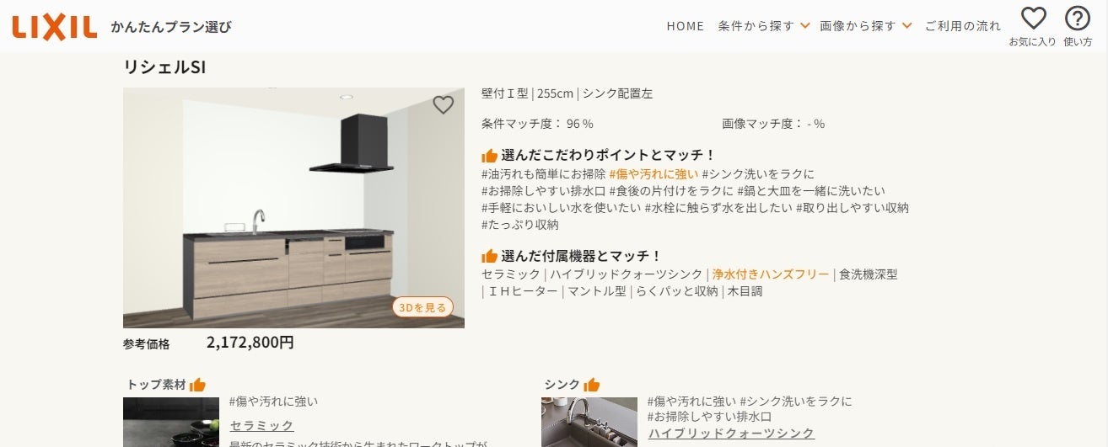Expand the 画像から探す dropdown menu
This screenshot has height=447, width=1108.
tap(866, 26)
